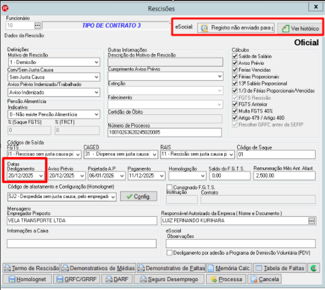Open Motivo de Rescisão dropdown

[x=54, y=62]
